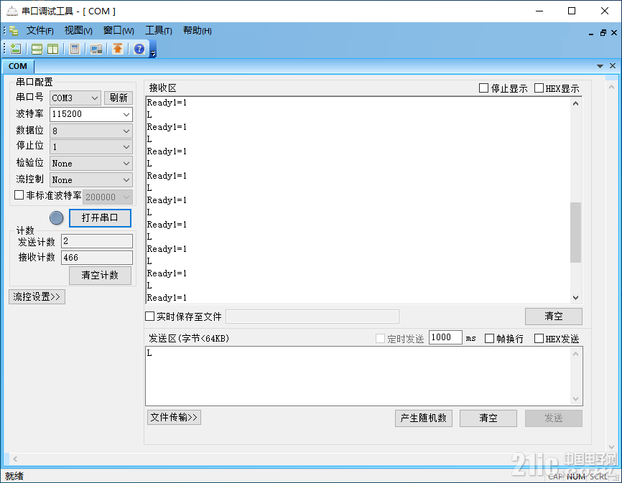Open the 窗口(W) menu
The height and width of the screenshot is (483, 622).
click(x=119, y=31)
